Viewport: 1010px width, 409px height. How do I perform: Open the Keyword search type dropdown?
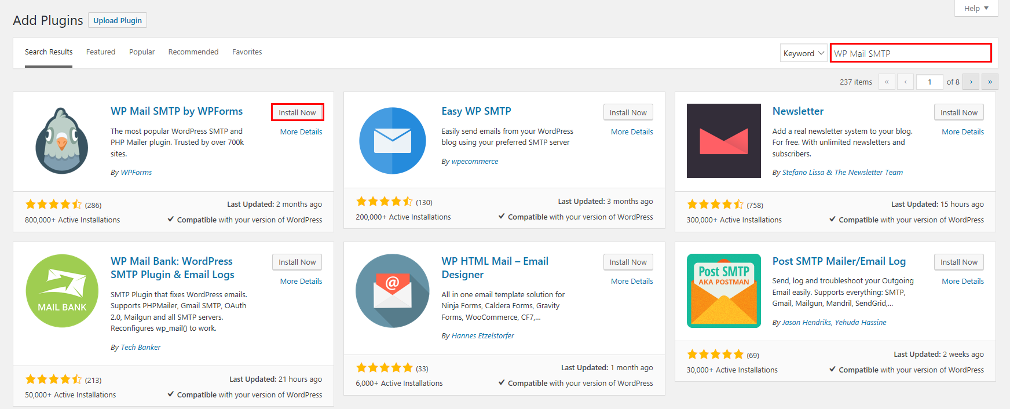tap(804, 53)
